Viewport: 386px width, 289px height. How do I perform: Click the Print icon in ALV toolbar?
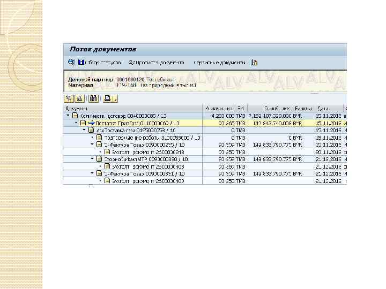107,98
